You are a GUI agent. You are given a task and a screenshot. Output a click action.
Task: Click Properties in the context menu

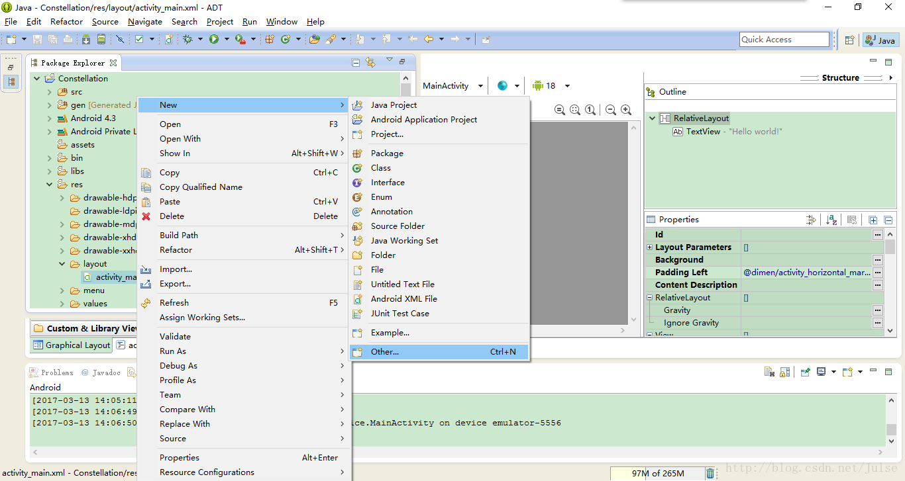click(243, 458)
